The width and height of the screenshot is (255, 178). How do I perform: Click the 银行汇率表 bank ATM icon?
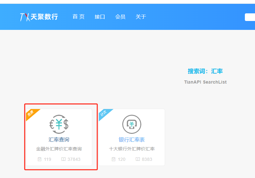point(132,124)
